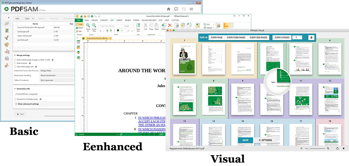Open the page thumbnails panel icon in Enhanced
This screenshot has width=349, height=166.
click(x=78, y=42)
